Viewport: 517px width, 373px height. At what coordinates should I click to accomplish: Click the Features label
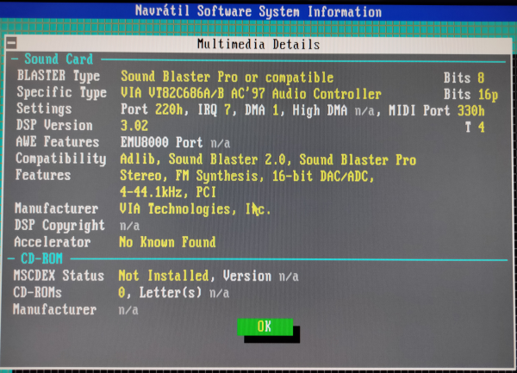(x=43, y=175)
